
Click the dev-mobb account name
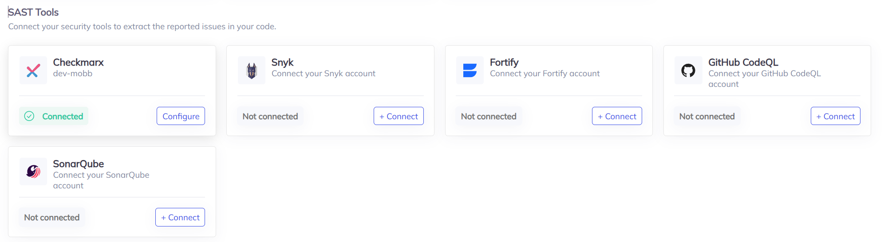click(x=73, y=74)
